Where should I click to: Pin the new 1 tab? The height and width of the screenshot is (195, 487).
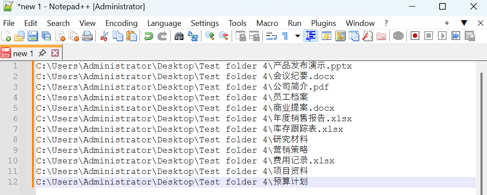coord(42,53)
